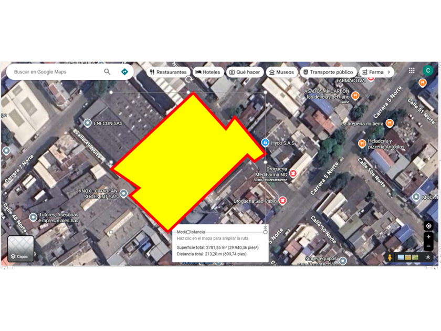Viewport: 441px width, 331px height.
Task: Zoom out with the minus button
Action: click(428, 246)
